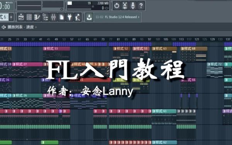Select the 样式 27 pattern clip
The image size is (232, 145).
click(x=27, y=64)
